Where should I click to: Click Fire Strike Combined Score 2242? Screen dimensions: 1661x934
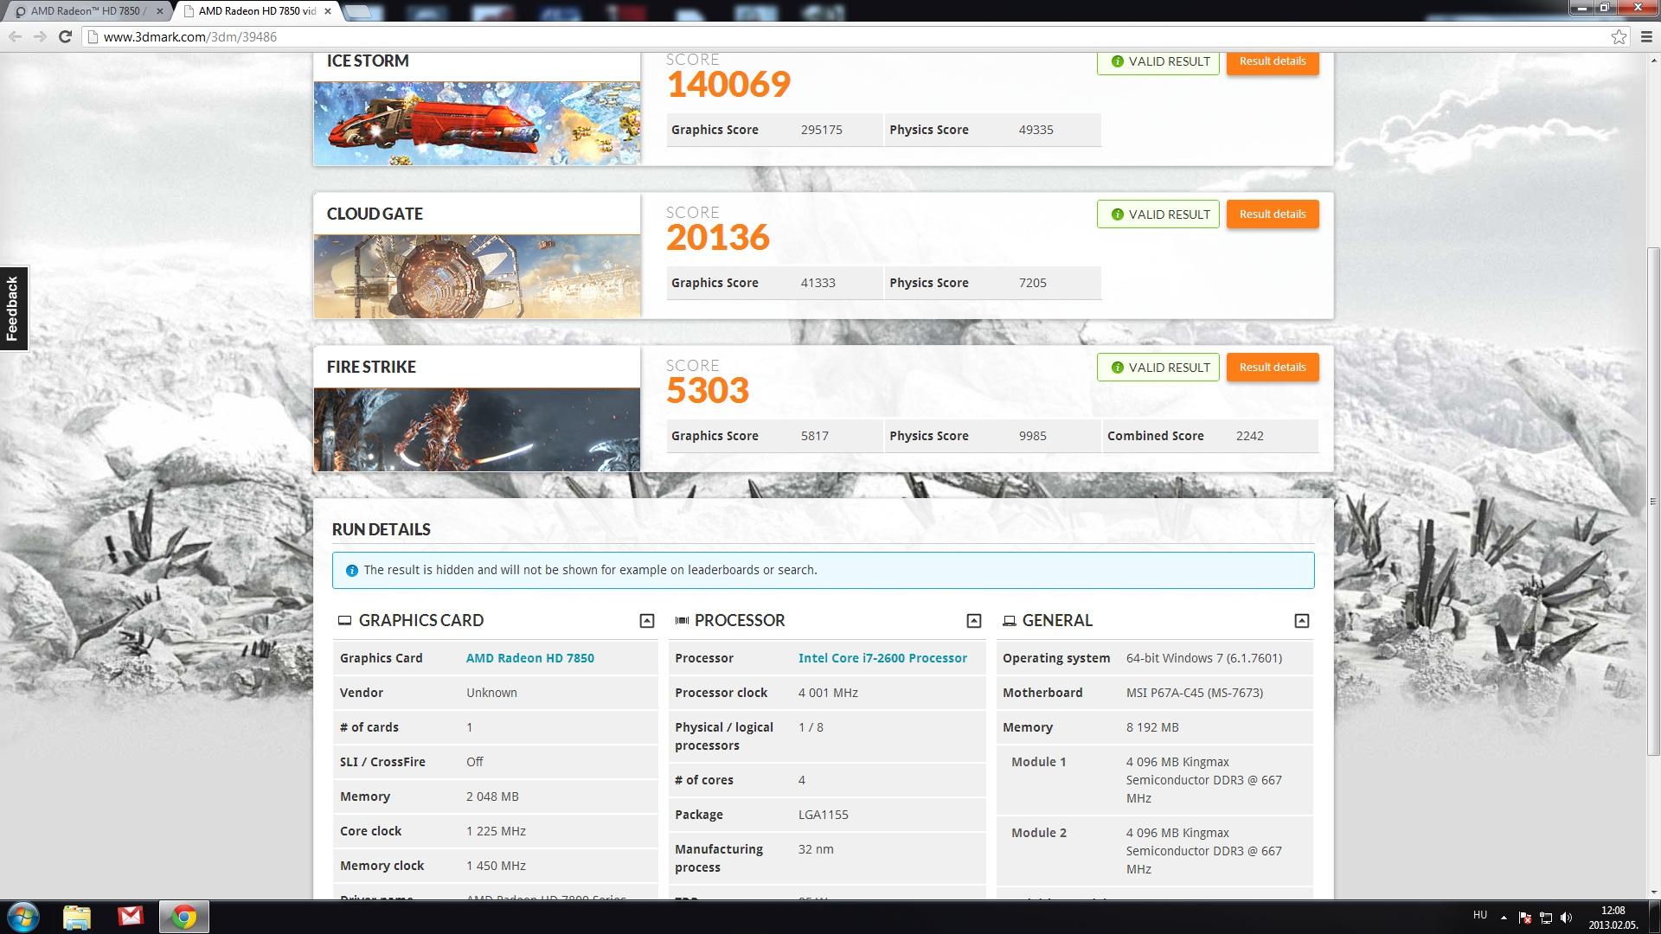[x=1249, y=436]
